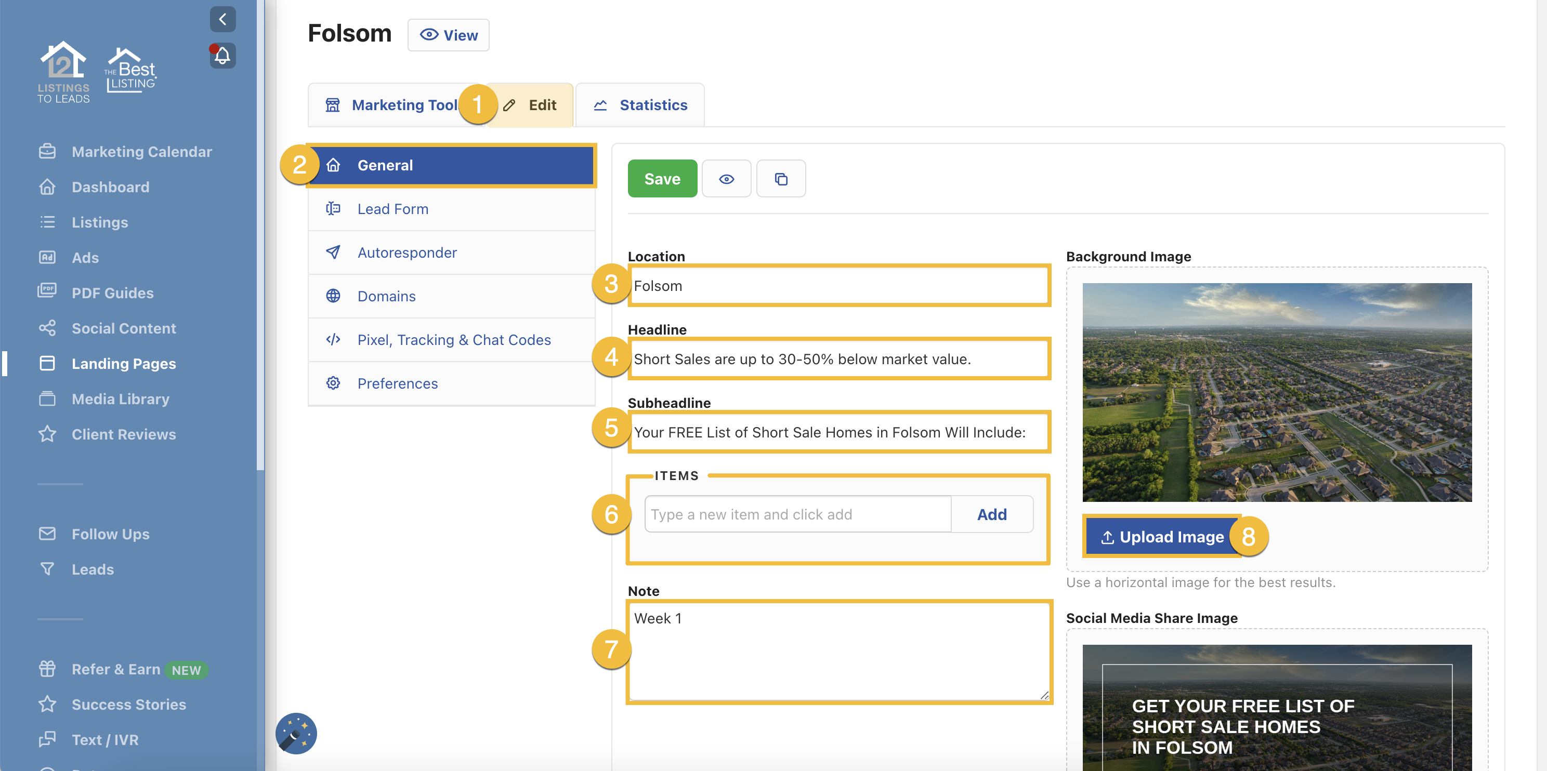The image size is (1547, 771).
Task: Select the Lead Form section
Action: click(x=392, y=209)
